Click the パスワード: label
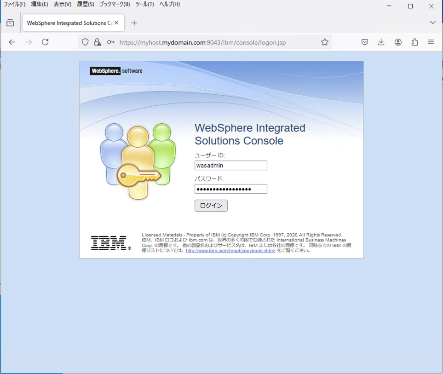 coord(209,179)
